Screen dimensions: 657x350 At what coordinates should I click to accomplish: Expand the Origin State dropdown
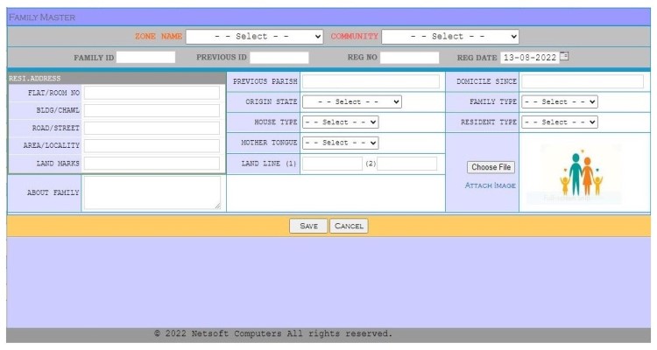point(352,101)
